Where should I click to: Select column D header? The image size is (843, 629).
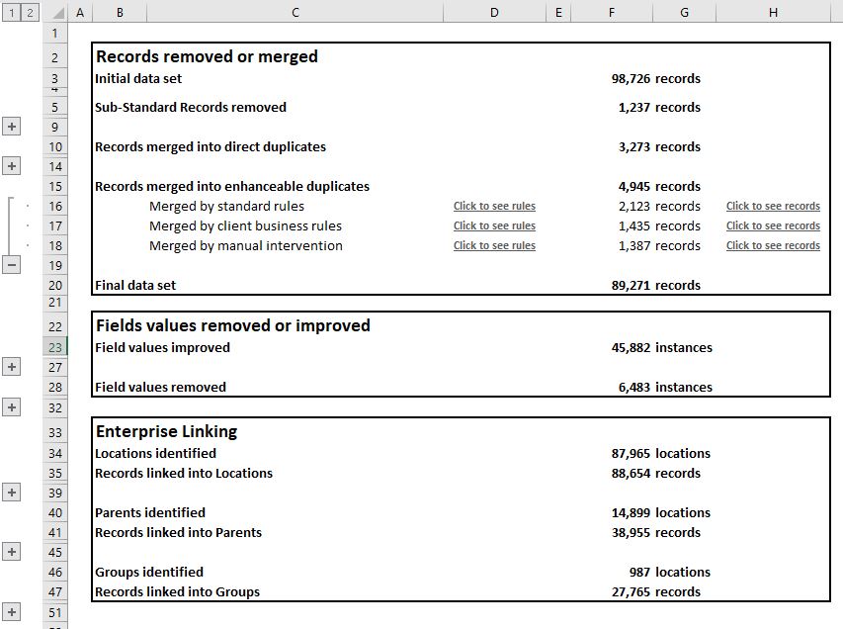pos(494,13)
